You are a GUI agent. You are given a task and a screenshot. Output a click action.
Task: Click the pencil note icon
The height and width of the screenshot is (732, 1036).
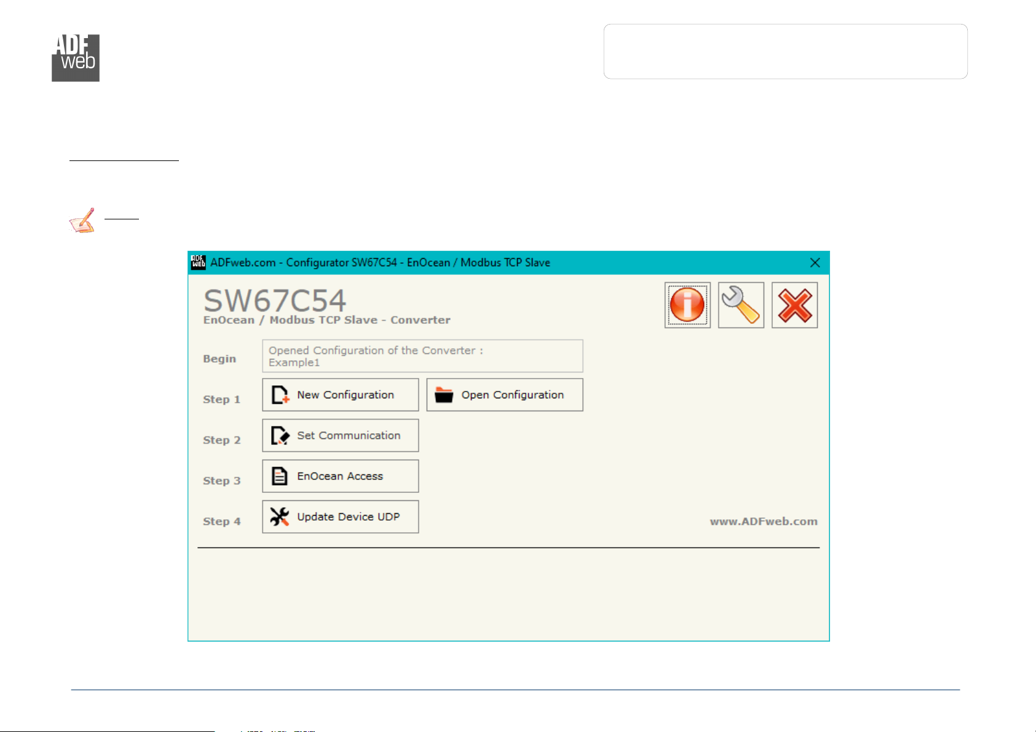(82, 221)
